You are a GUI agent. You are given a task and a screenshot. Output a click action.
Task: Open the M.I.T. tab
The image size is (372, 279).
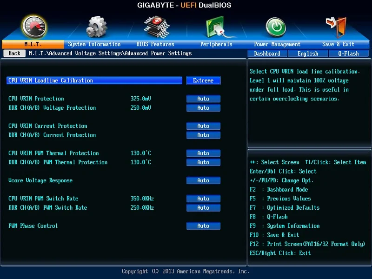(x=33, y=44)
